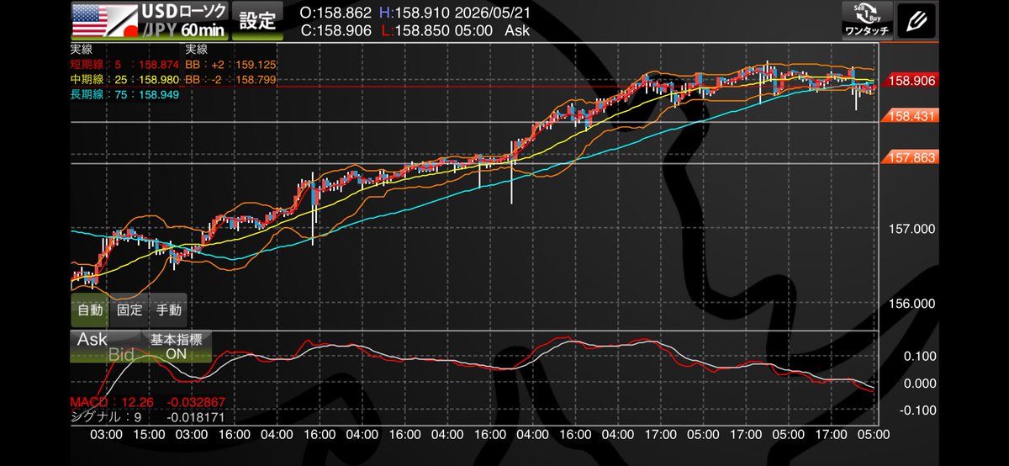Click the C:158.906 close price readout
Image resolution: width=1009 pixels, height=466 pixels.
point(337,29)
